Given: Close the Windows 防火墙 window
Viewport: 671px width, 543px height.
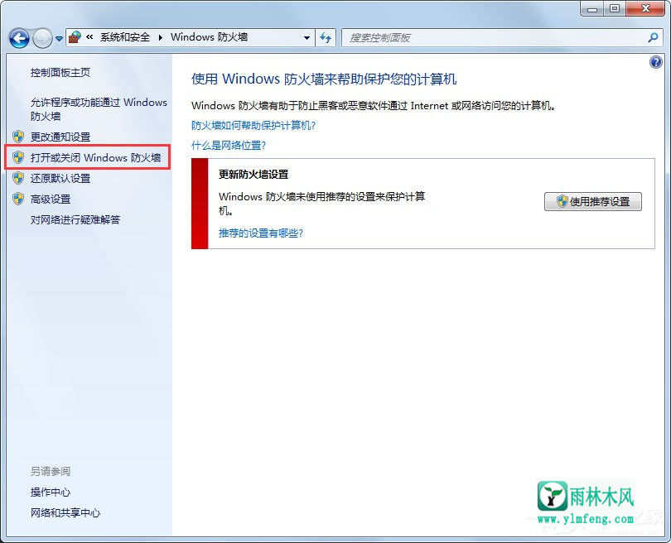Looking at the screenshot, I should pyautogui.click(x=646, y=8).
